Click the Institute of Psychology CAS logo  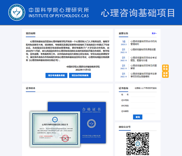[16, 12]
